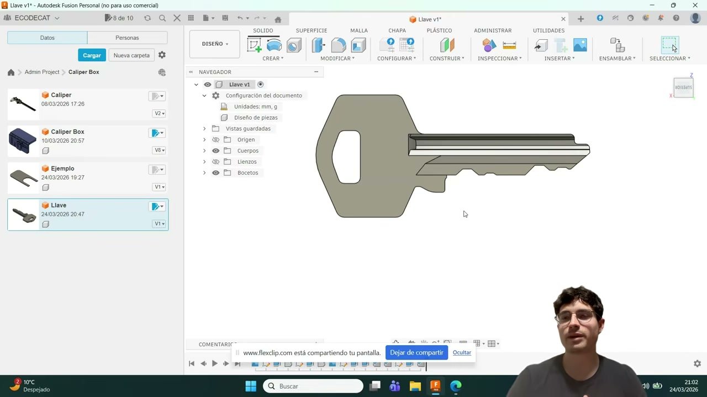Open the Caliper design thumbnail
The image size is (707, 397).
23,104
